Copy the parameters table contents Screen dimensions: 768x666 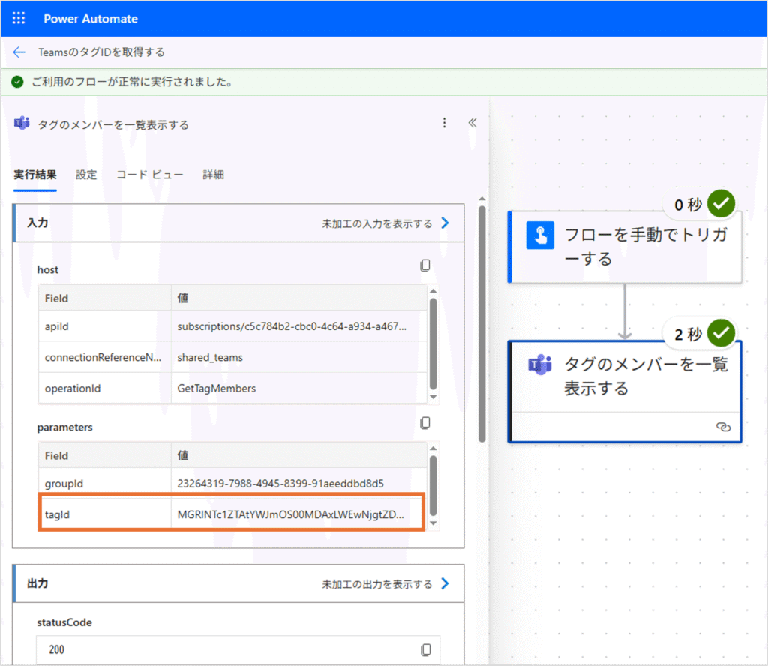[425, 422]
